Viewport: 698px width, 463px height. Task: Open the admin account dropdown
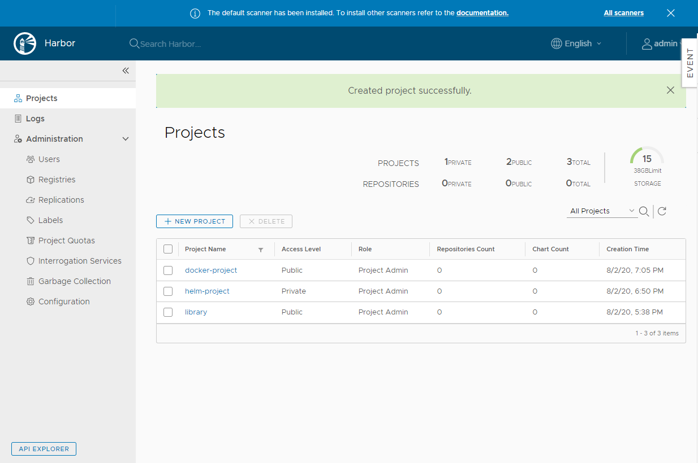(x=662, y=43)
